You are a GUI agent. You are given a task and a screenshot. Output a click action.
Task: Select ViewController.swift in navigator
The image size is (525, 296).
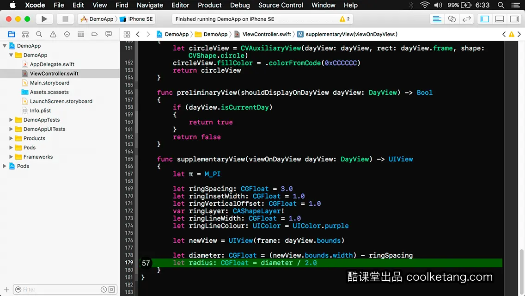click(x=54, y=74)
